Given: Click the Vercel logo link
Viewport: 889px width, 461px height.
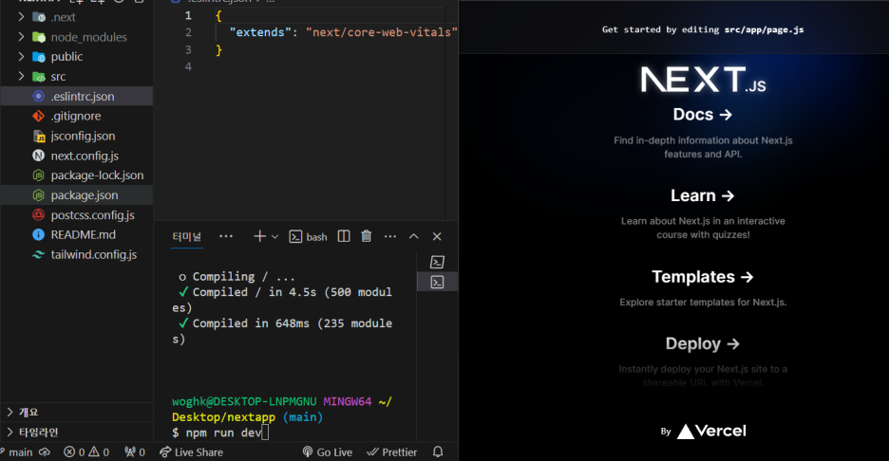Looking at the screenshot, I should (711, 431).
